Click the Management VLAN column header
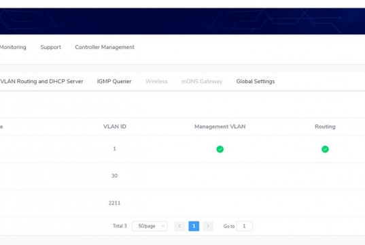Viewport: 365px width, 245px height. point(220,127)
